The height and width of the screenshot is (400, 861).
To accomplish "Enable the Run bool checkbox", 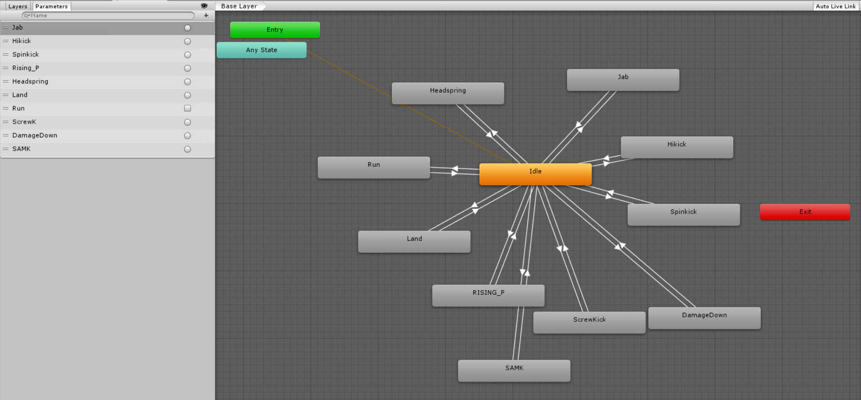I will click(x=188, y=108).
